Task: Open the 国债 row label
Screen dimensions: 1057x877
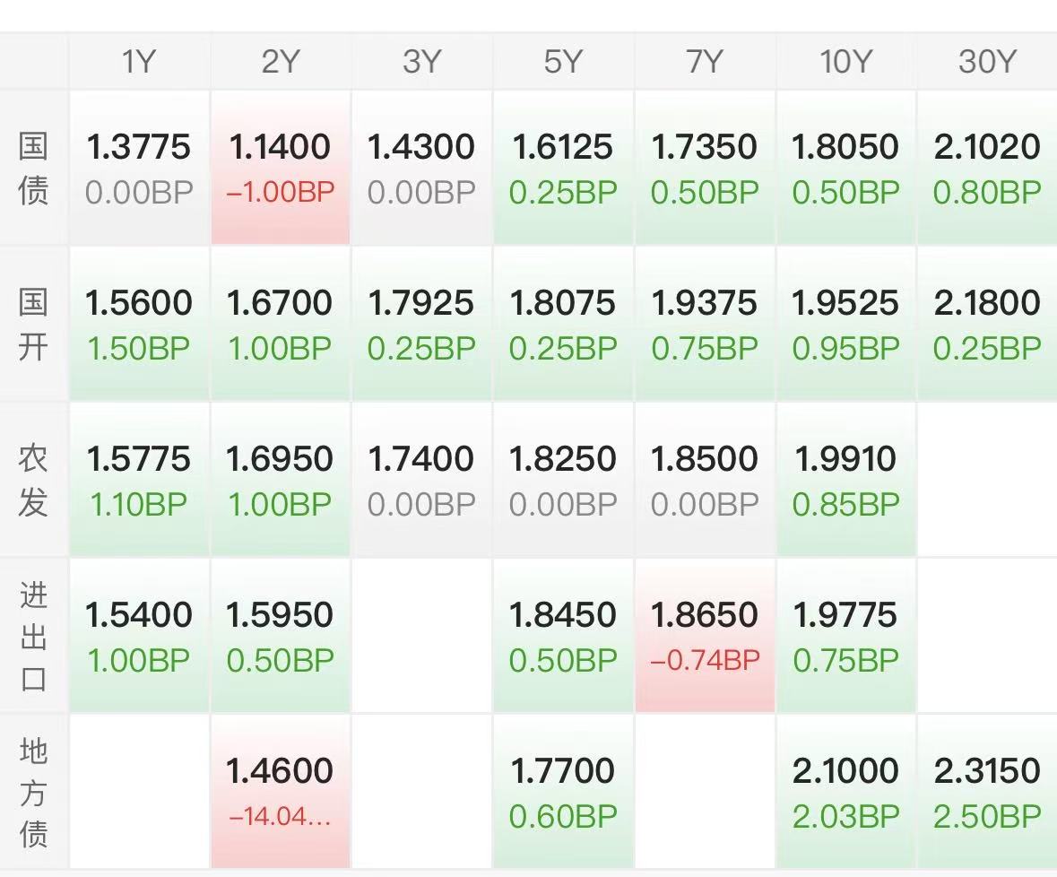Action: coord(33,168)
